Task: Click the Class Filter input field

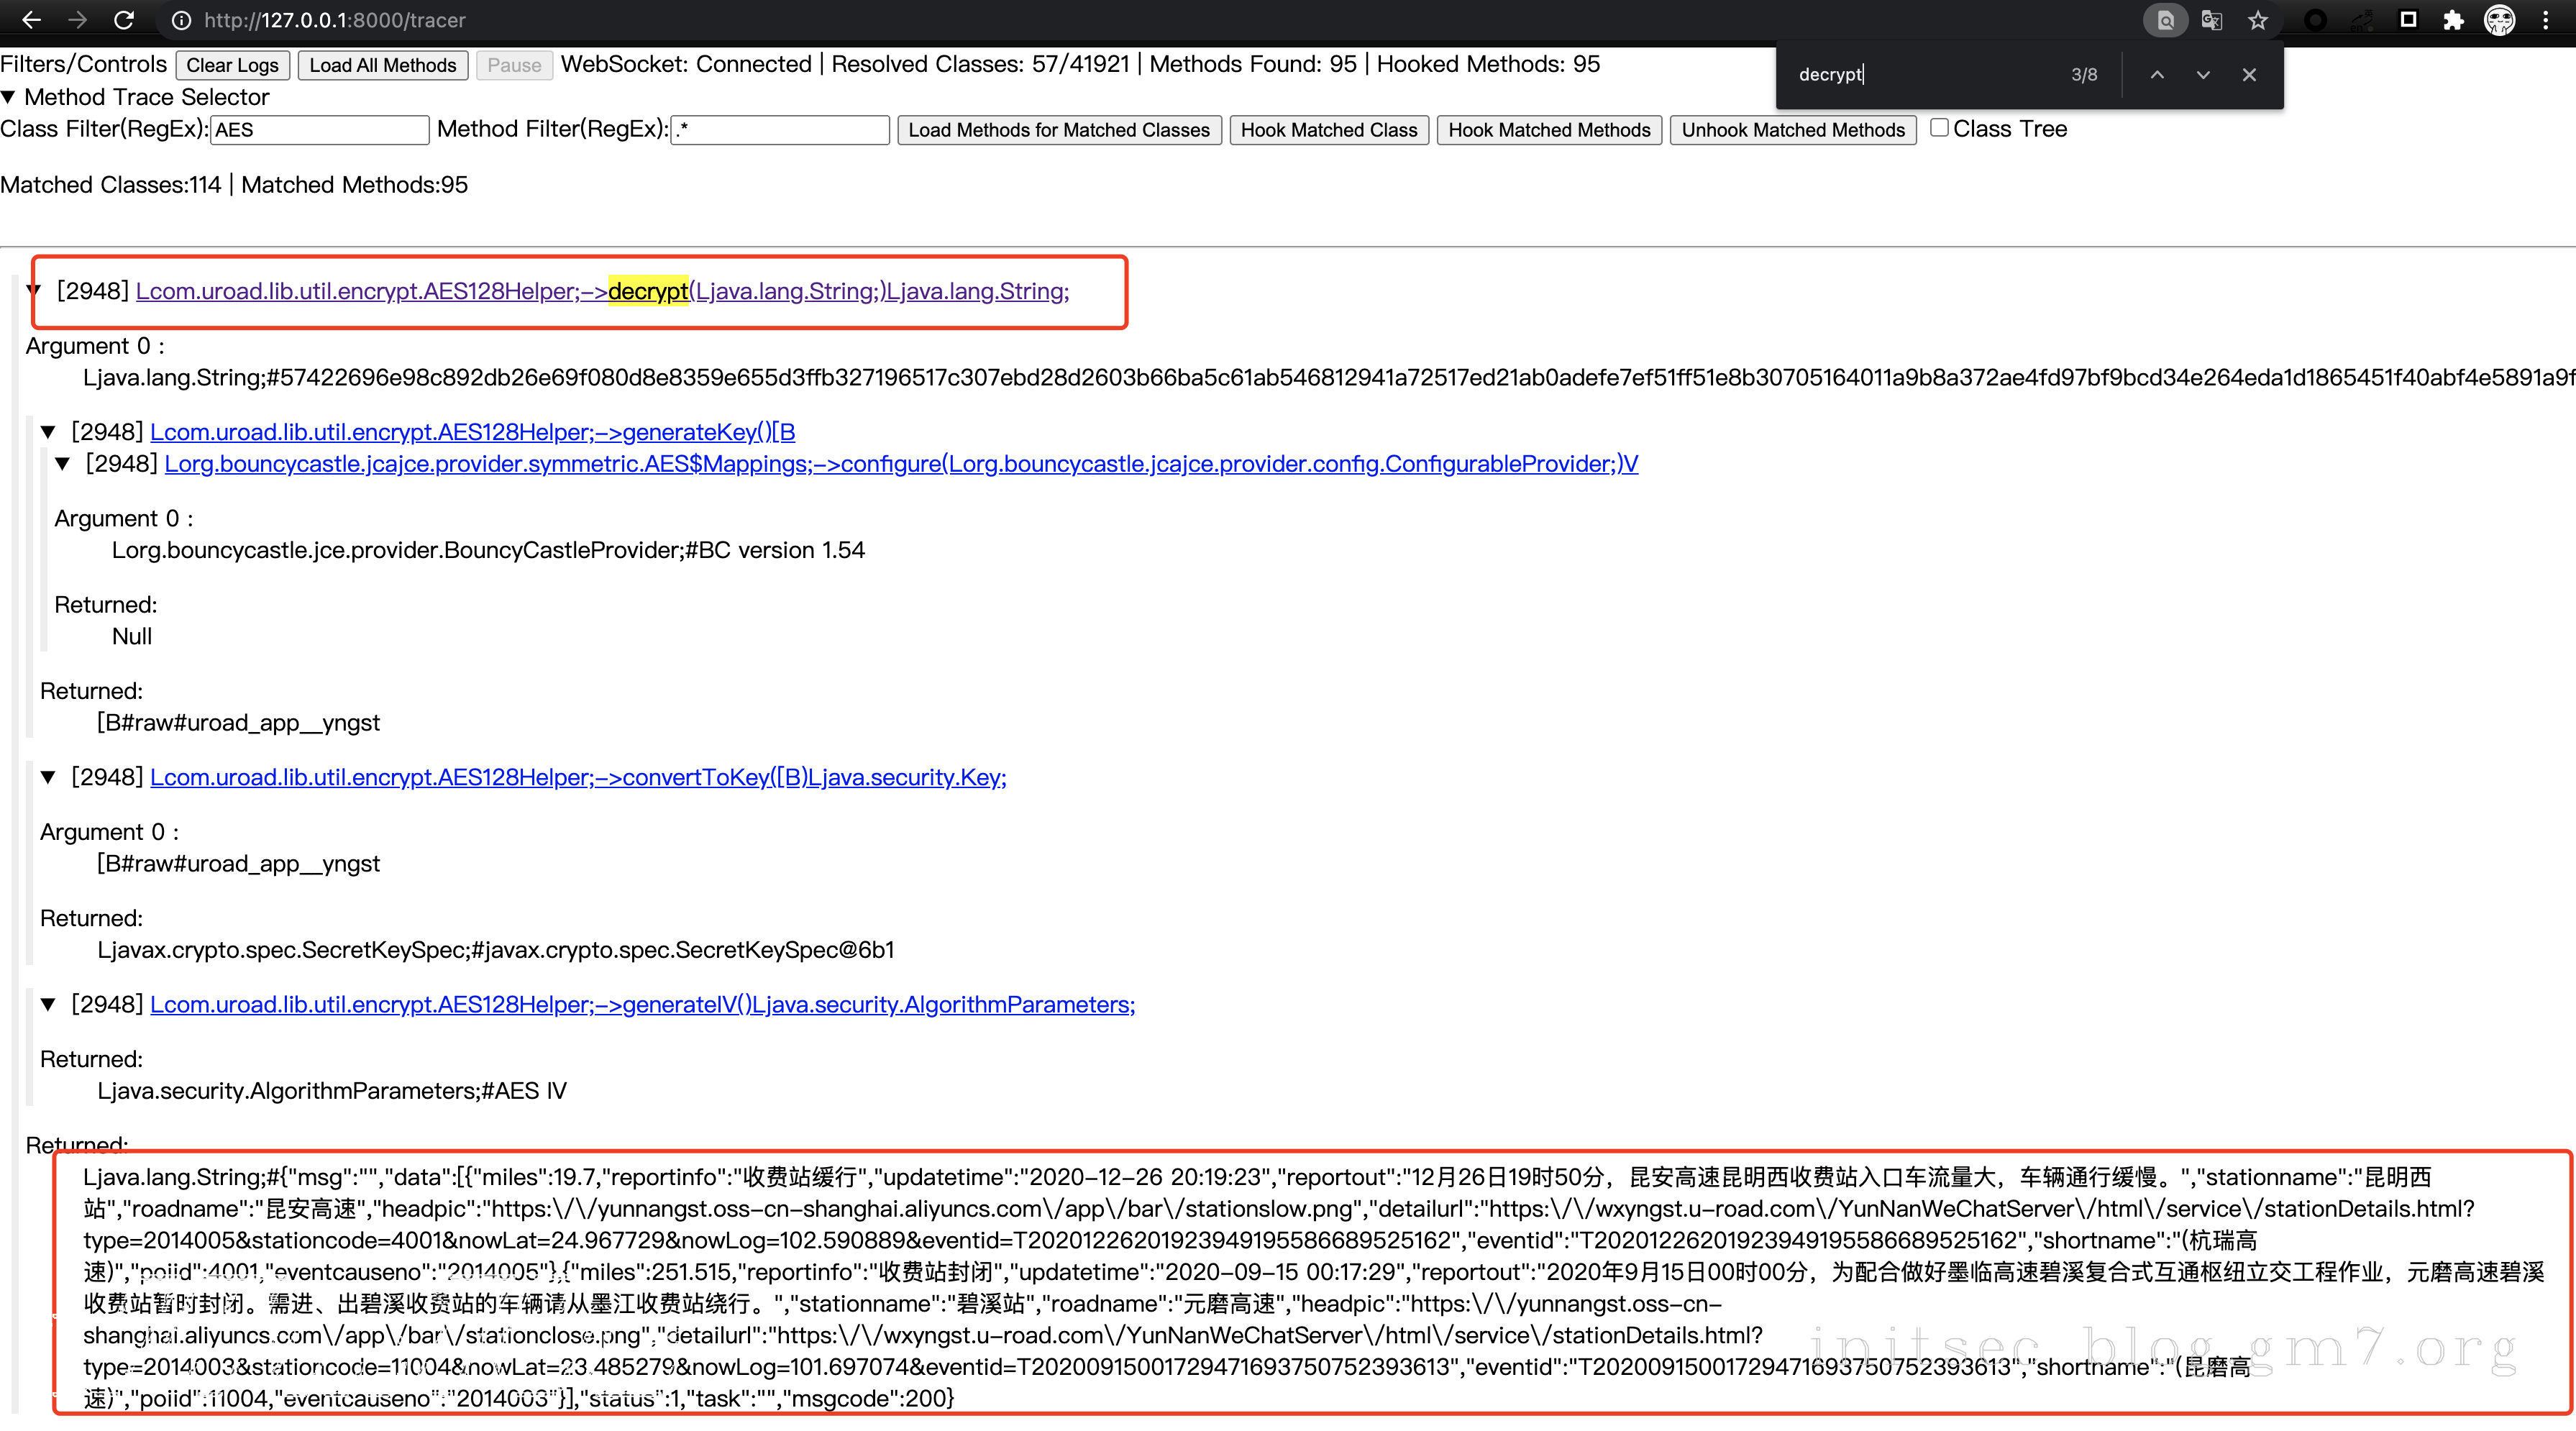Action: 319,130
